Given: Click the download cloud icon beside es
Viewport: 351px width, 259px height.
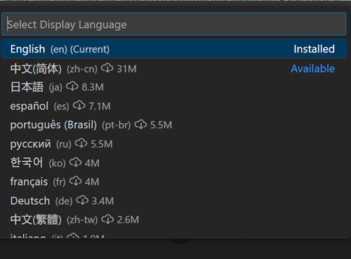Looking at the screenshot, I should 79,106.
